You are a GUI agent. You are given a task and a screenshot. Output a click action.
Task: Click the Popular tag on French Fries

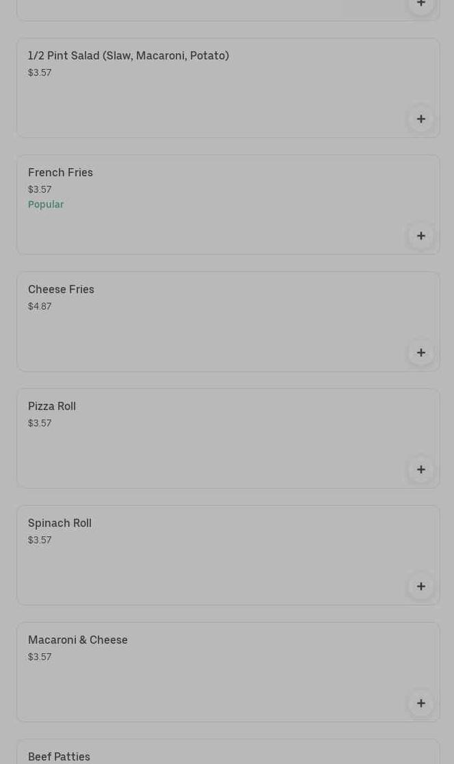46,204
